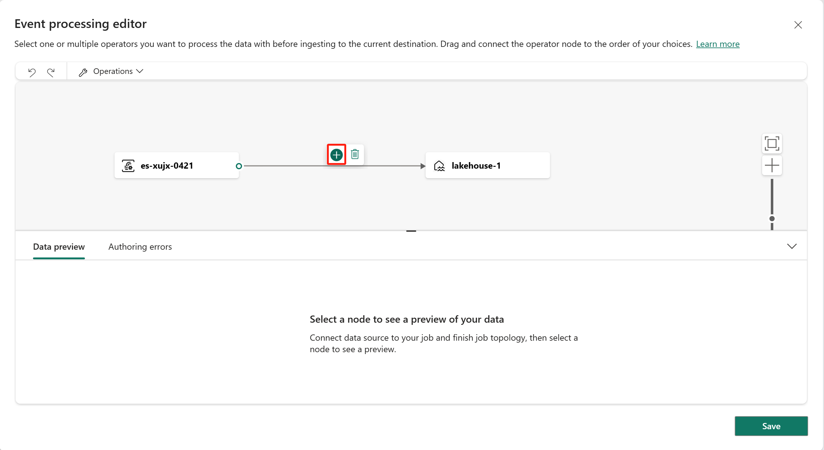Select the Authoring errors tab
The height and width of the screenshot is (450, 824).
(x=140, y=247)
